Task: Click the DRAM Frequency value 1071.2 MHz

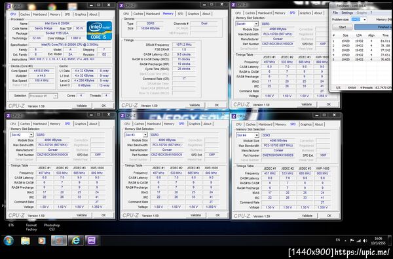Action: click(183, 45)
